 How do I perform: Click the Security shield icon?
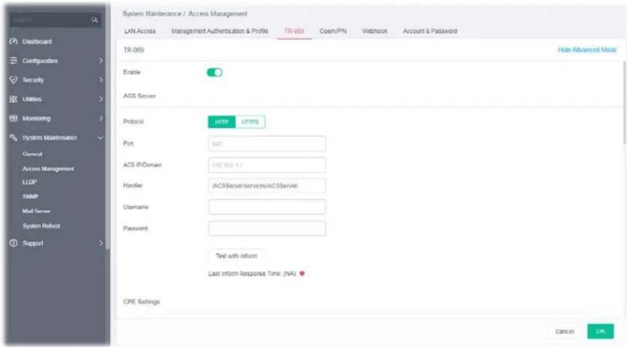14,79
